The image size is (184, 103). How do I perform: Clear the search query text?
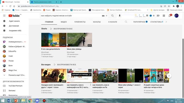coord(106,16)
